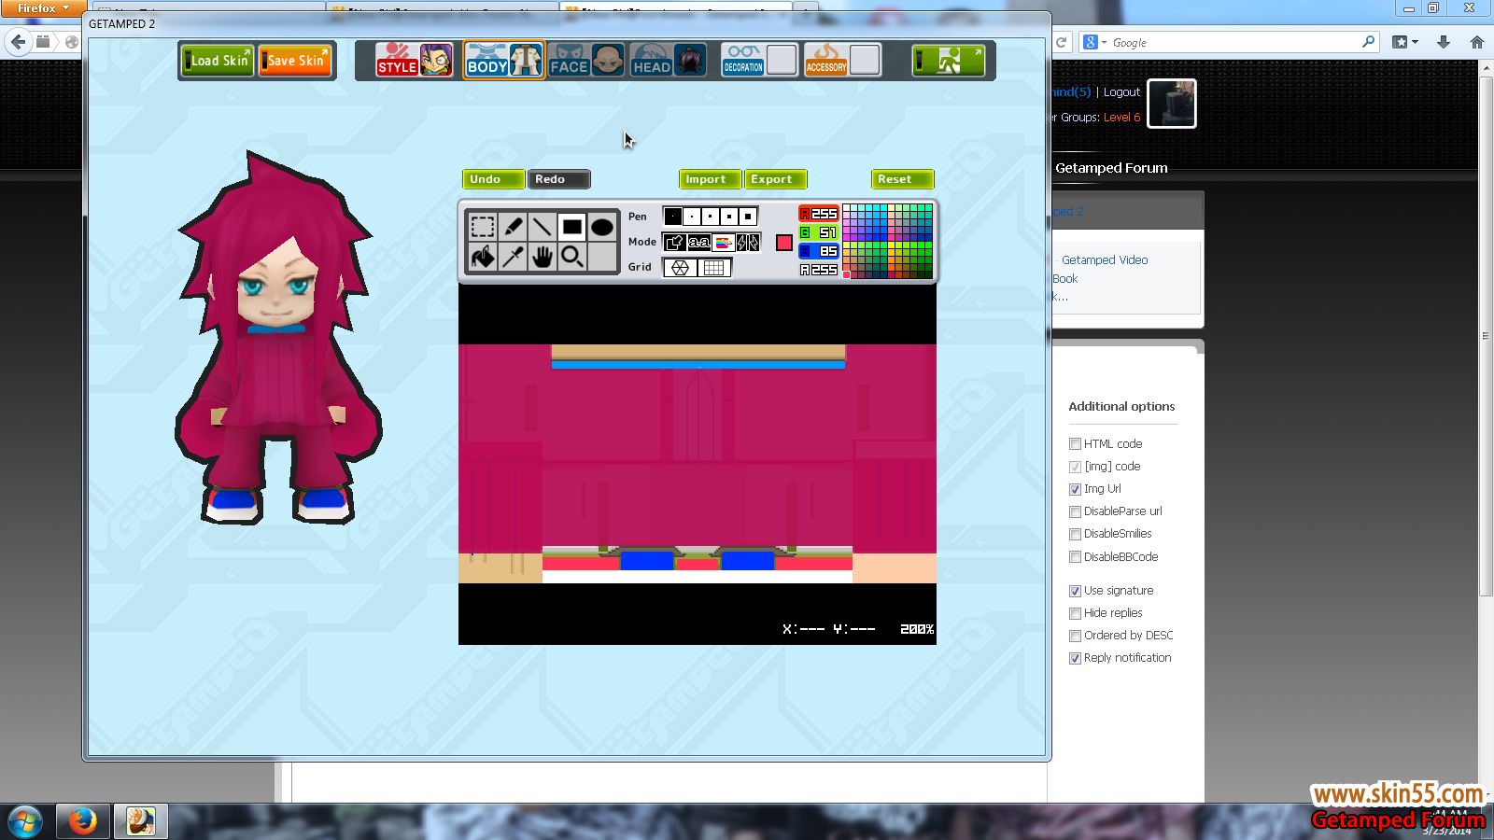Select the hand pan tool
The image size is (1494, 840).
543,257
